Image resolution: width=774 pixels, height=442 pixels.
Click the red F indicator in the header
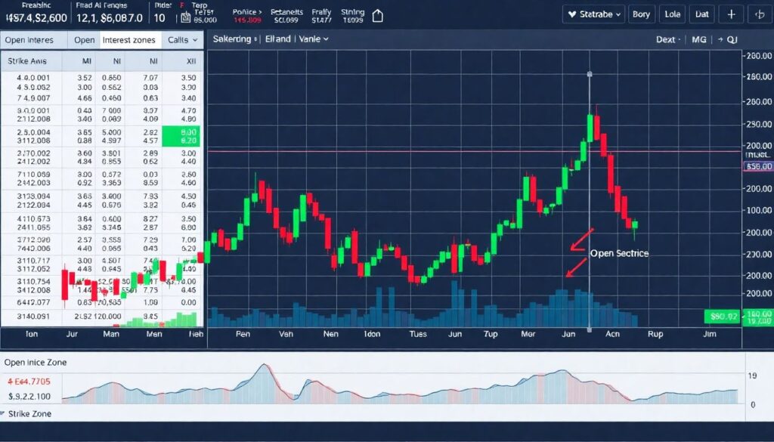181,5
